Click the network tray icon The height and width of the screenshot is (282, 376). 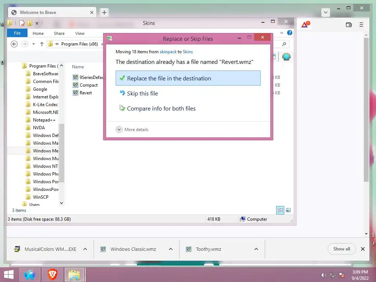[333, 275]
